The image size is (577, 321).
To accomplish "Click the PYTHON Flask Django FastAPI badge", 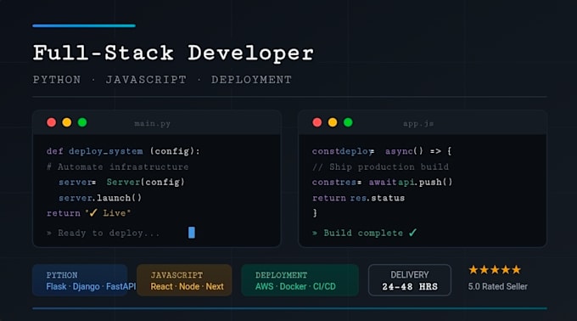I will click(80, 280).
